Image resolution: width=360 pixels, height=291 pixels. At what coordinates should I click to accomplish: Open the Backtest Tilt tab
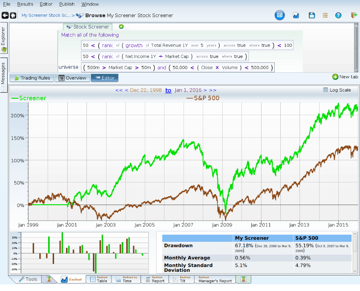(182, 279)
